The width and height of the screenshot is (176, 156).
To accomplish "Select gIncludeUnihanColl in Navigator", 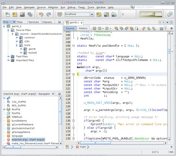I will [x=23, y=128].
